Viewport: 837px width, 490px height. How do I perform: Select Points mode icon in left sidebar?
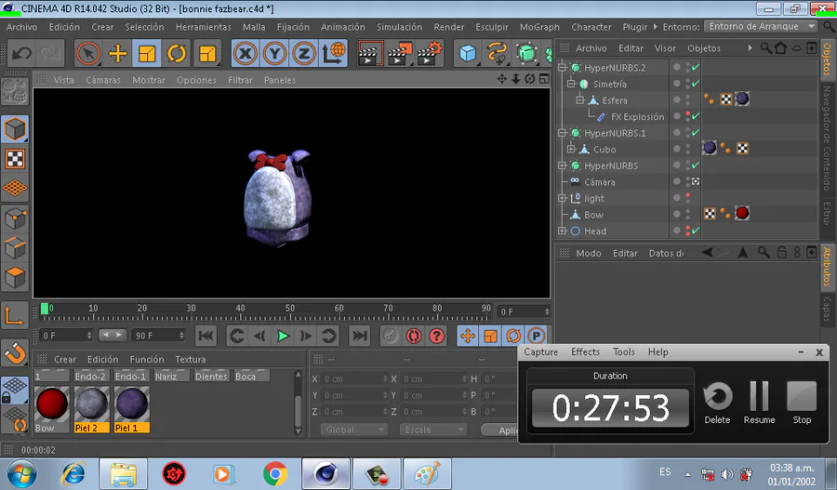14,219
